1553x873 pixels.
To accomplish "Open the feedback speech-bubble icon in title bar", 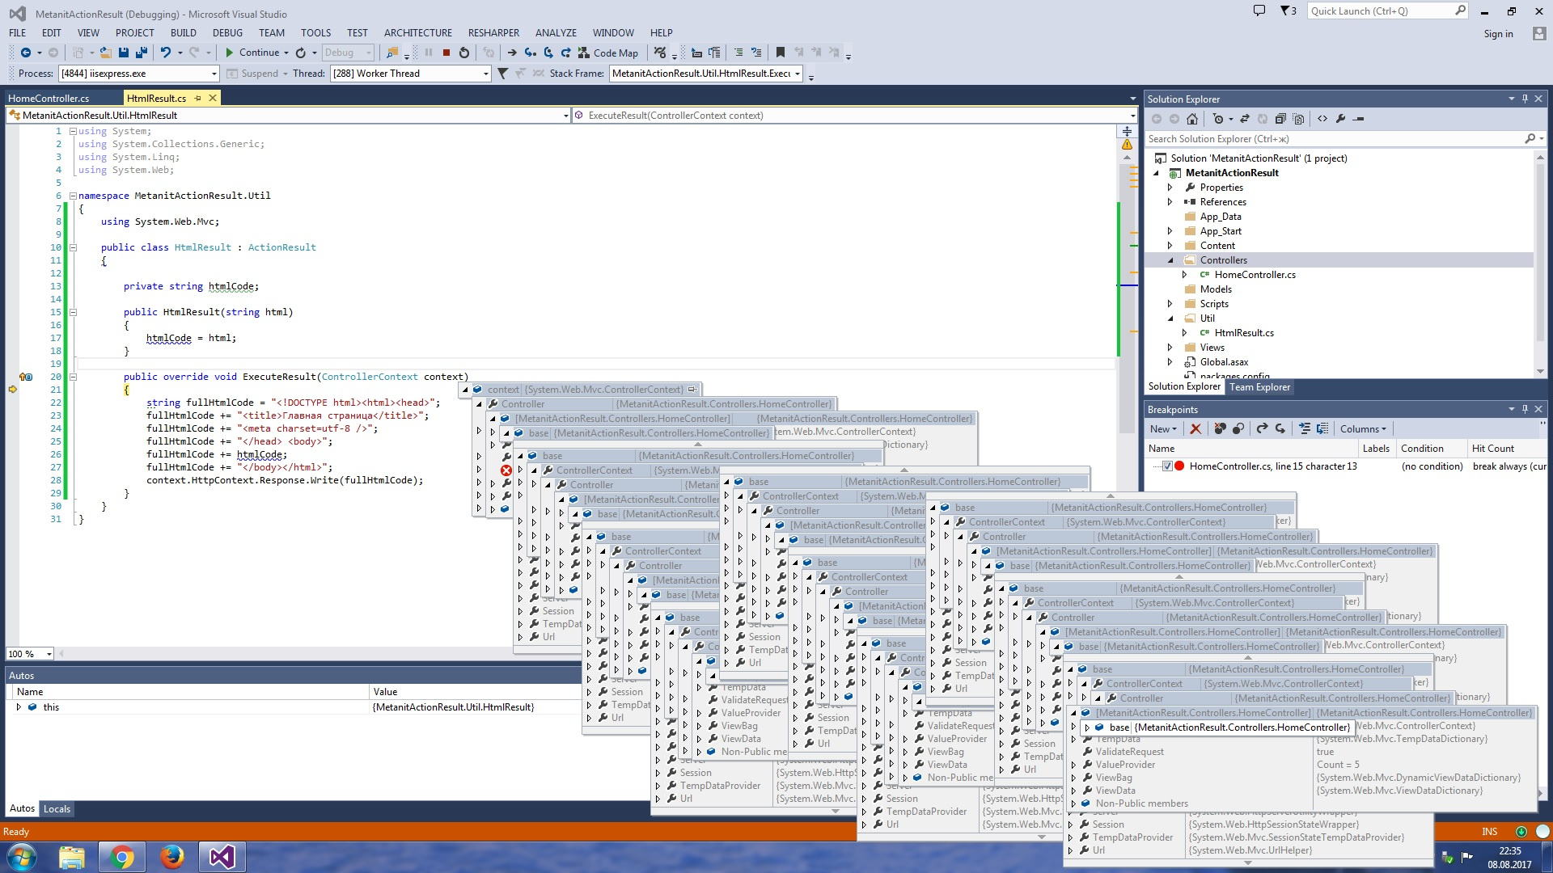I will point(1259,11).
